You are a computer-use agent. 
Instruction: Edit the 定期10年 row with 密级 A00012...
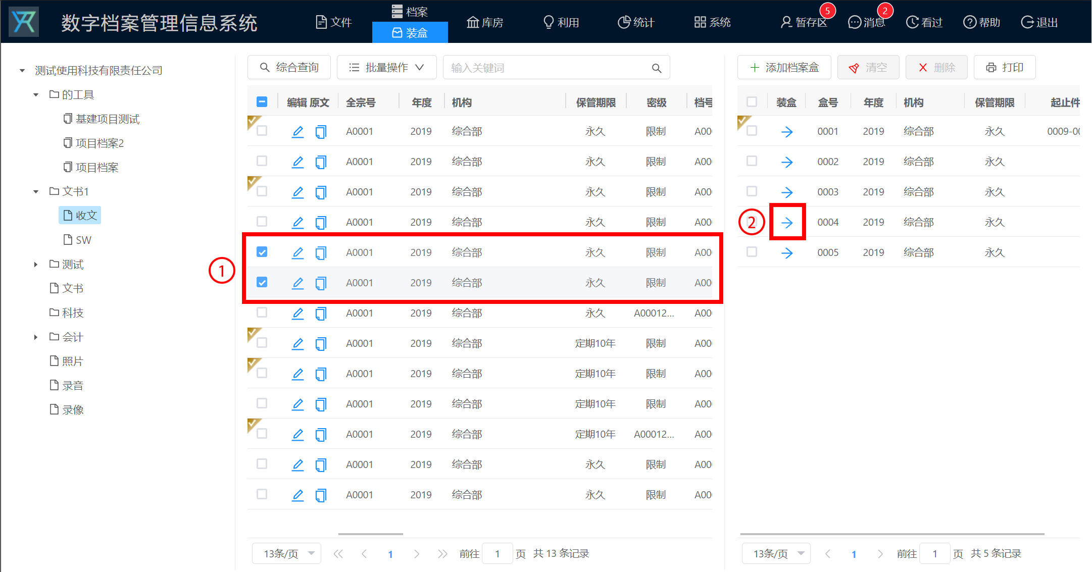pyautogui.click(x=298, y=435)
